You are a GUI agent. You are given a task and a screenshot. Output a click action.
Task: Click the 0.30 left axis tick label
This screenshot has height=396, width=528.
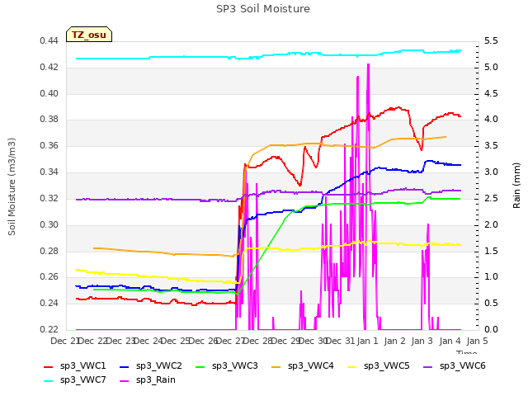[x=49, y=224]
